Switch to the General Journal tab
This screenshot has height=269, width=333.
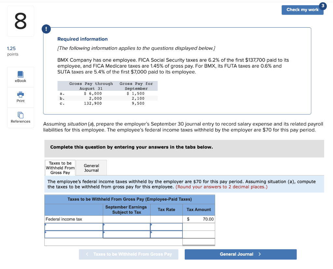[91, 168]
